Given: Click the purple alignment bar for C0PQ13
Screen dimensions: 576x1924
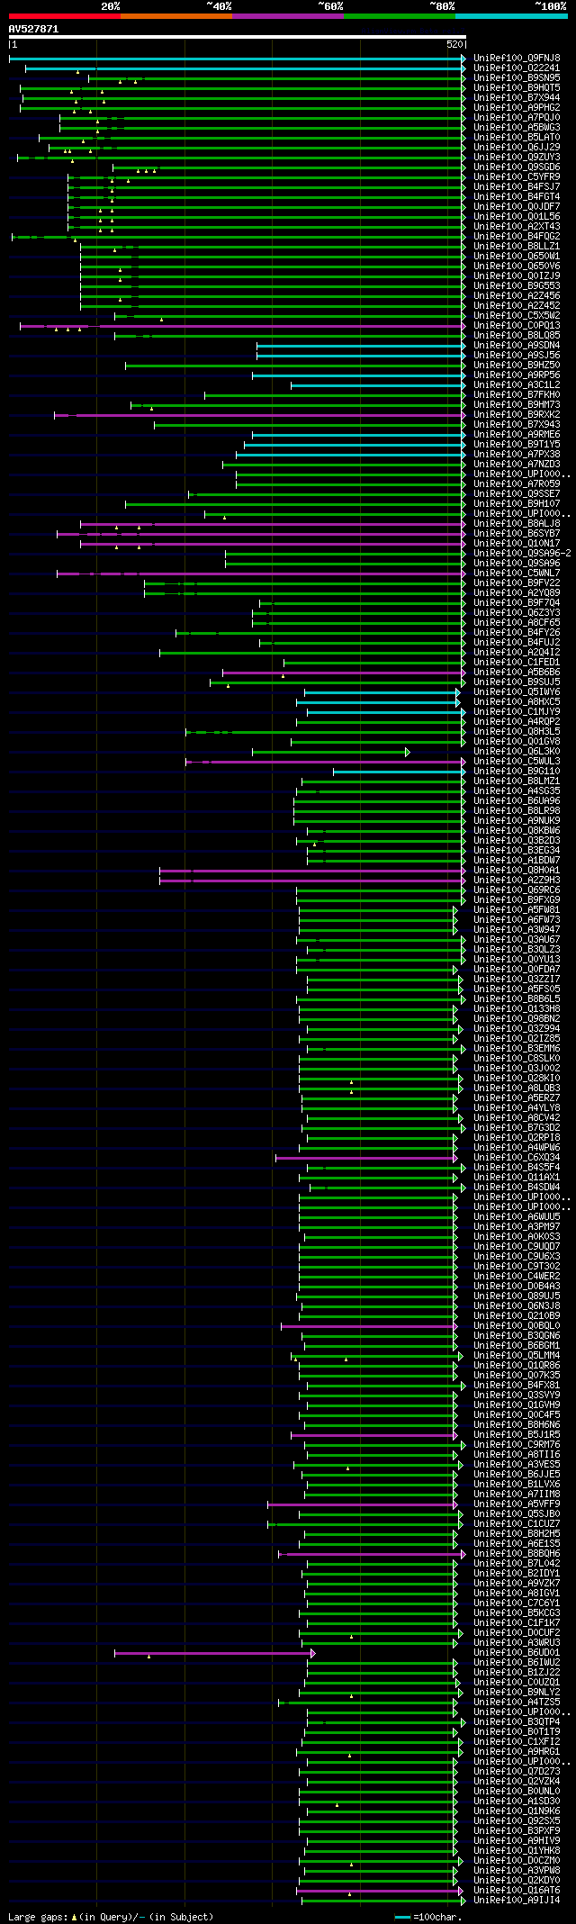Looking at the screenshot, I should click(x=241, y=326).
